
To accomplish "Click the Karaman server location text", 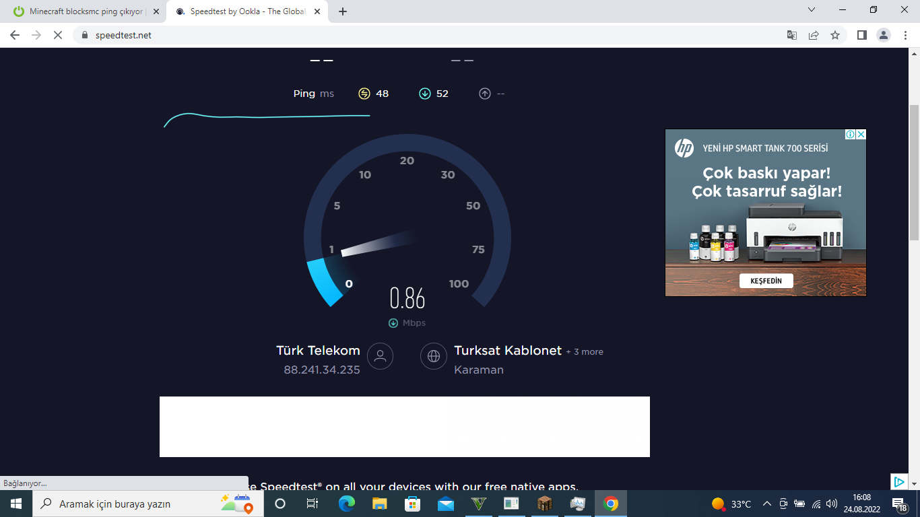I will pos(479,370).
